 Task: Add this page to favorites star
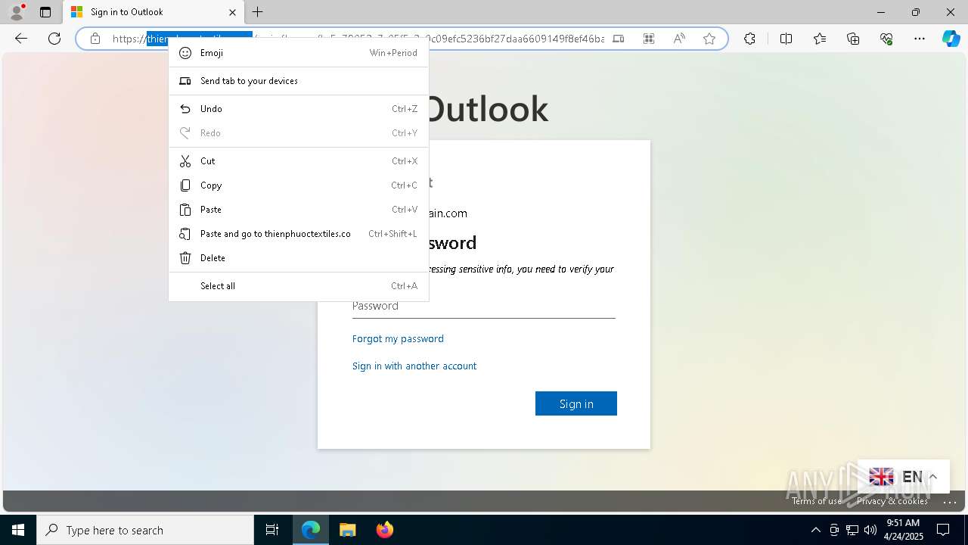709,39
